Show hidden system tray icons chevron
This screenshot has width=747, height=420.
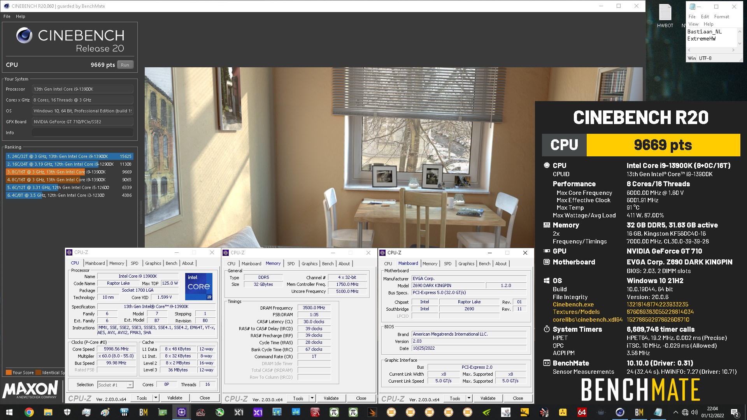point(675,412)
